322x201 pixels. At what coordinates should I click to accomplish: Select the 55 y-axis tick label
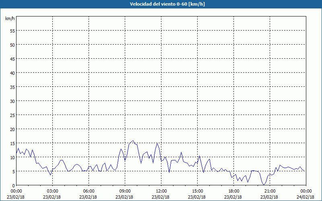click(x=12, y=31)
